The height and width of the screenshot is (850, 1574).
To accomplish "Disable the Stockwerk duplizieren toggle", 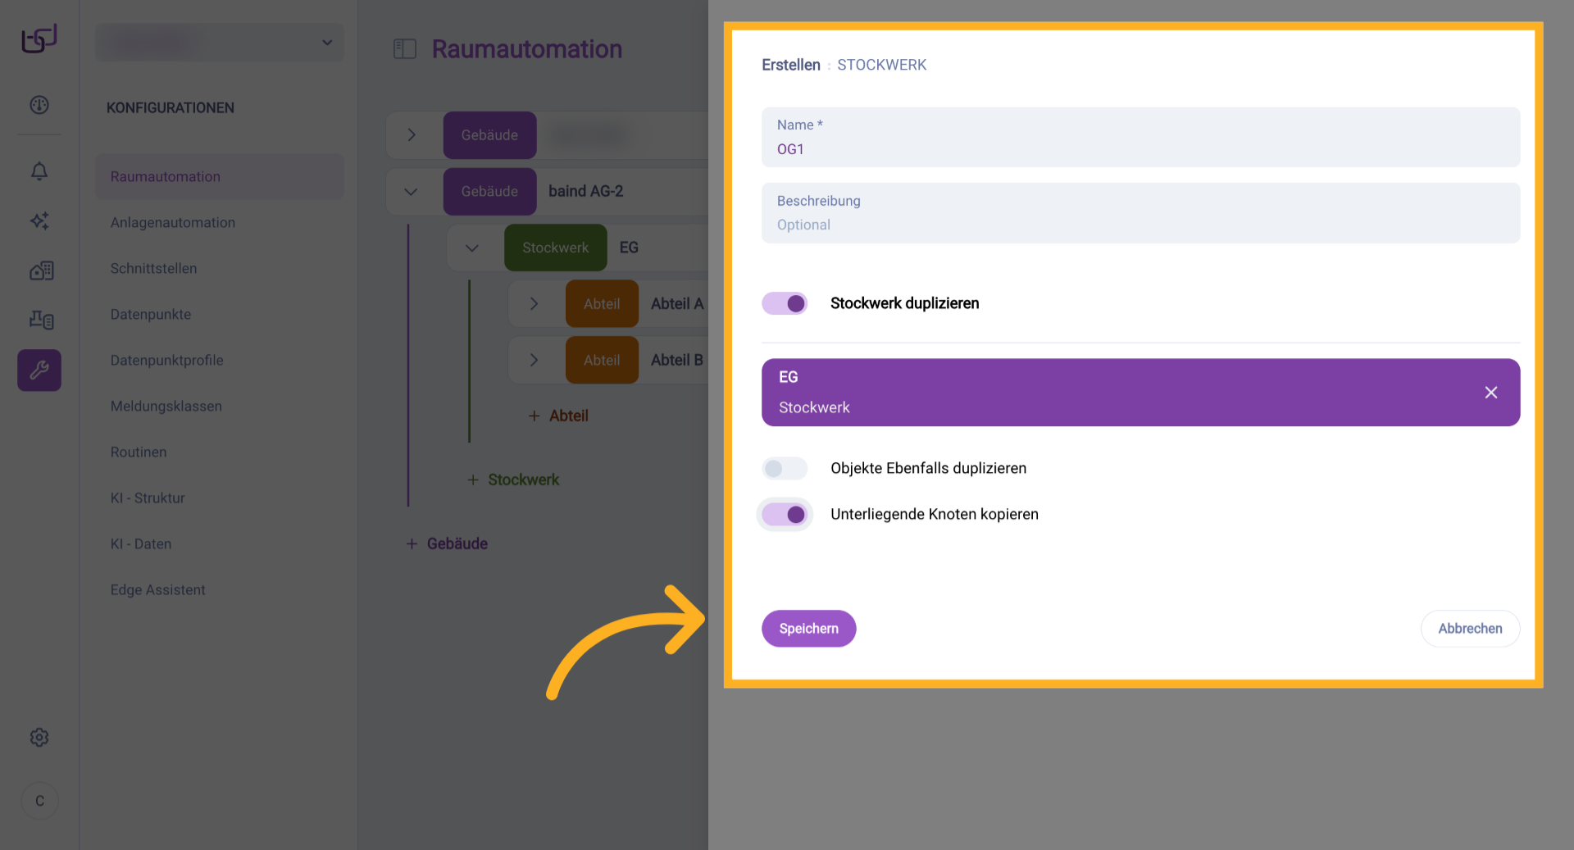I will [785, 303].
